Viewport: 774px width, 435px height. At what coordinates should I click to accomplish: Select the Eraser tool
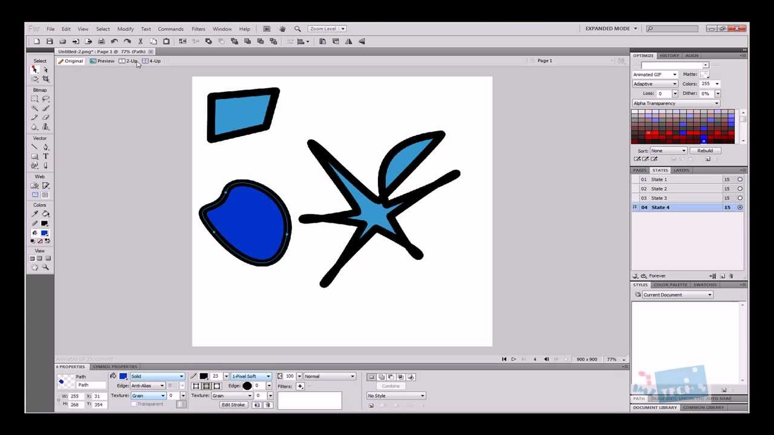[45, 117]
